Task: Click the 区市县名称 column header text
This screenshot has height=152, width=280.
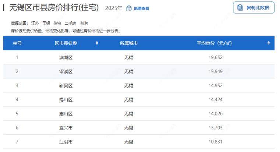Action: [66, 43]
